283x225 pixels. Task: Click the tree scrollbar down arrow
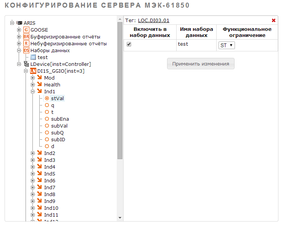tap(120, 218)
